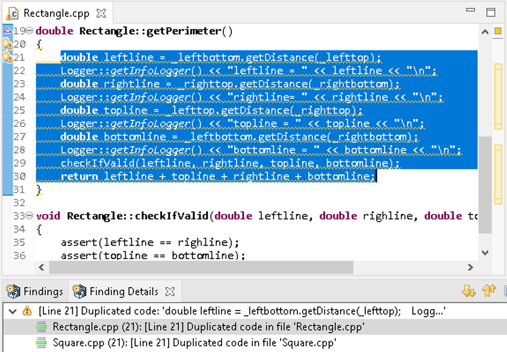The width and height of the screenshot is (507, 352).
Task: Click the horizontal scrollbar right arrow
Action: pyautogui.click(x=470, y=267)
